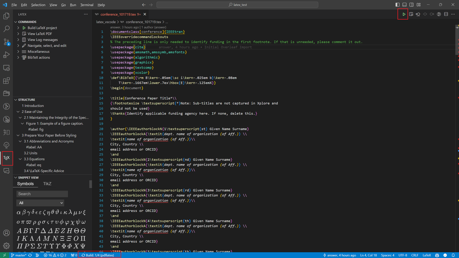Click the errors and warnings counter in status bar

56,255
